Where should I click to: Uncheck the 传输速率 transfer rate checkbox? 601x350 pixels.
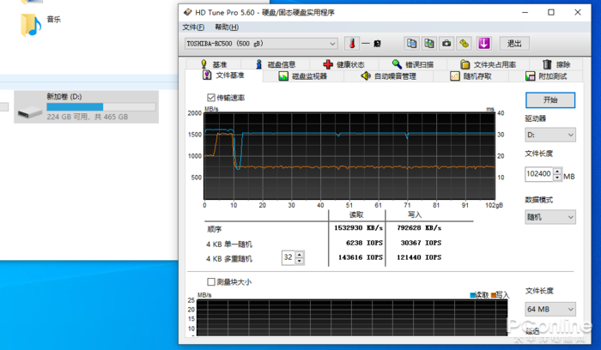point(211,98)
